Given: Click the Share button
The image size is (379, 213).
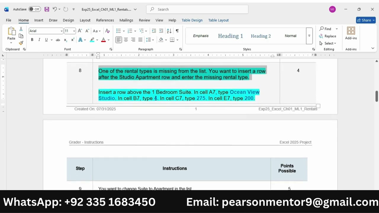Looking at the screenshot, I should [x=366, y=20].
